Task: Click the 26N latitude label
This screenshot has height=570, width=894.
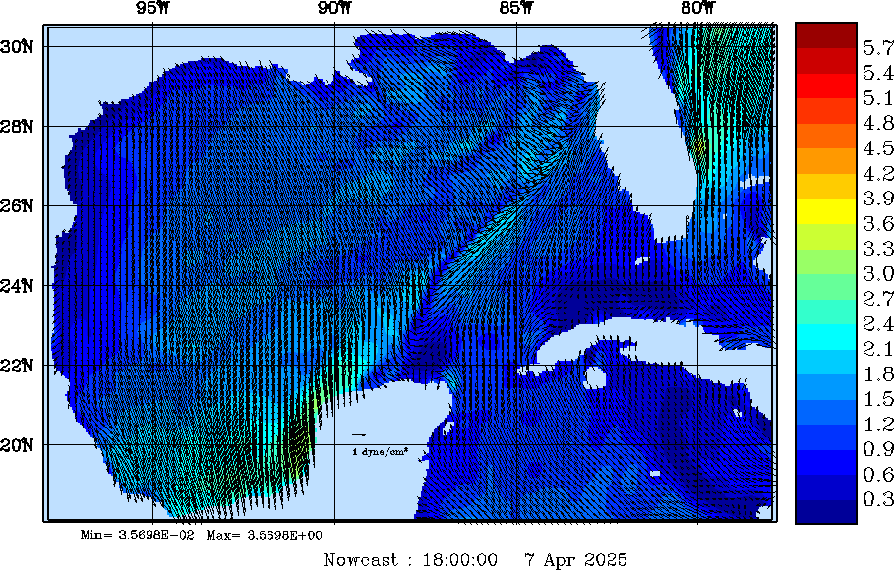Action: [17, 205]
